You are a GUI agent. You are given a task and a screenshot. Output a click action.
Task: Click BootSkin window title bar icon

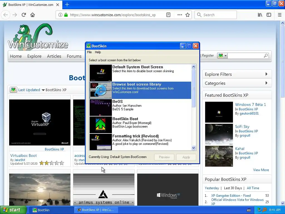tap(89, 46)
